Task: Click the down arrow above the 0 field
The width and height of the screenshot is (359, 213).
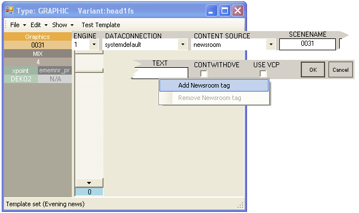Action: pyautogui.click(x=89, y=183)
